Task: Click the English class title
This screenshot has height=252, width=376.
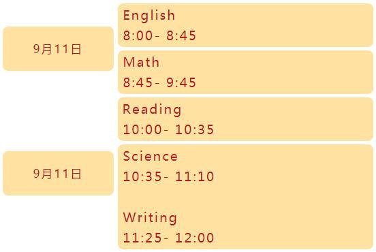Action: tap(149, 16)
